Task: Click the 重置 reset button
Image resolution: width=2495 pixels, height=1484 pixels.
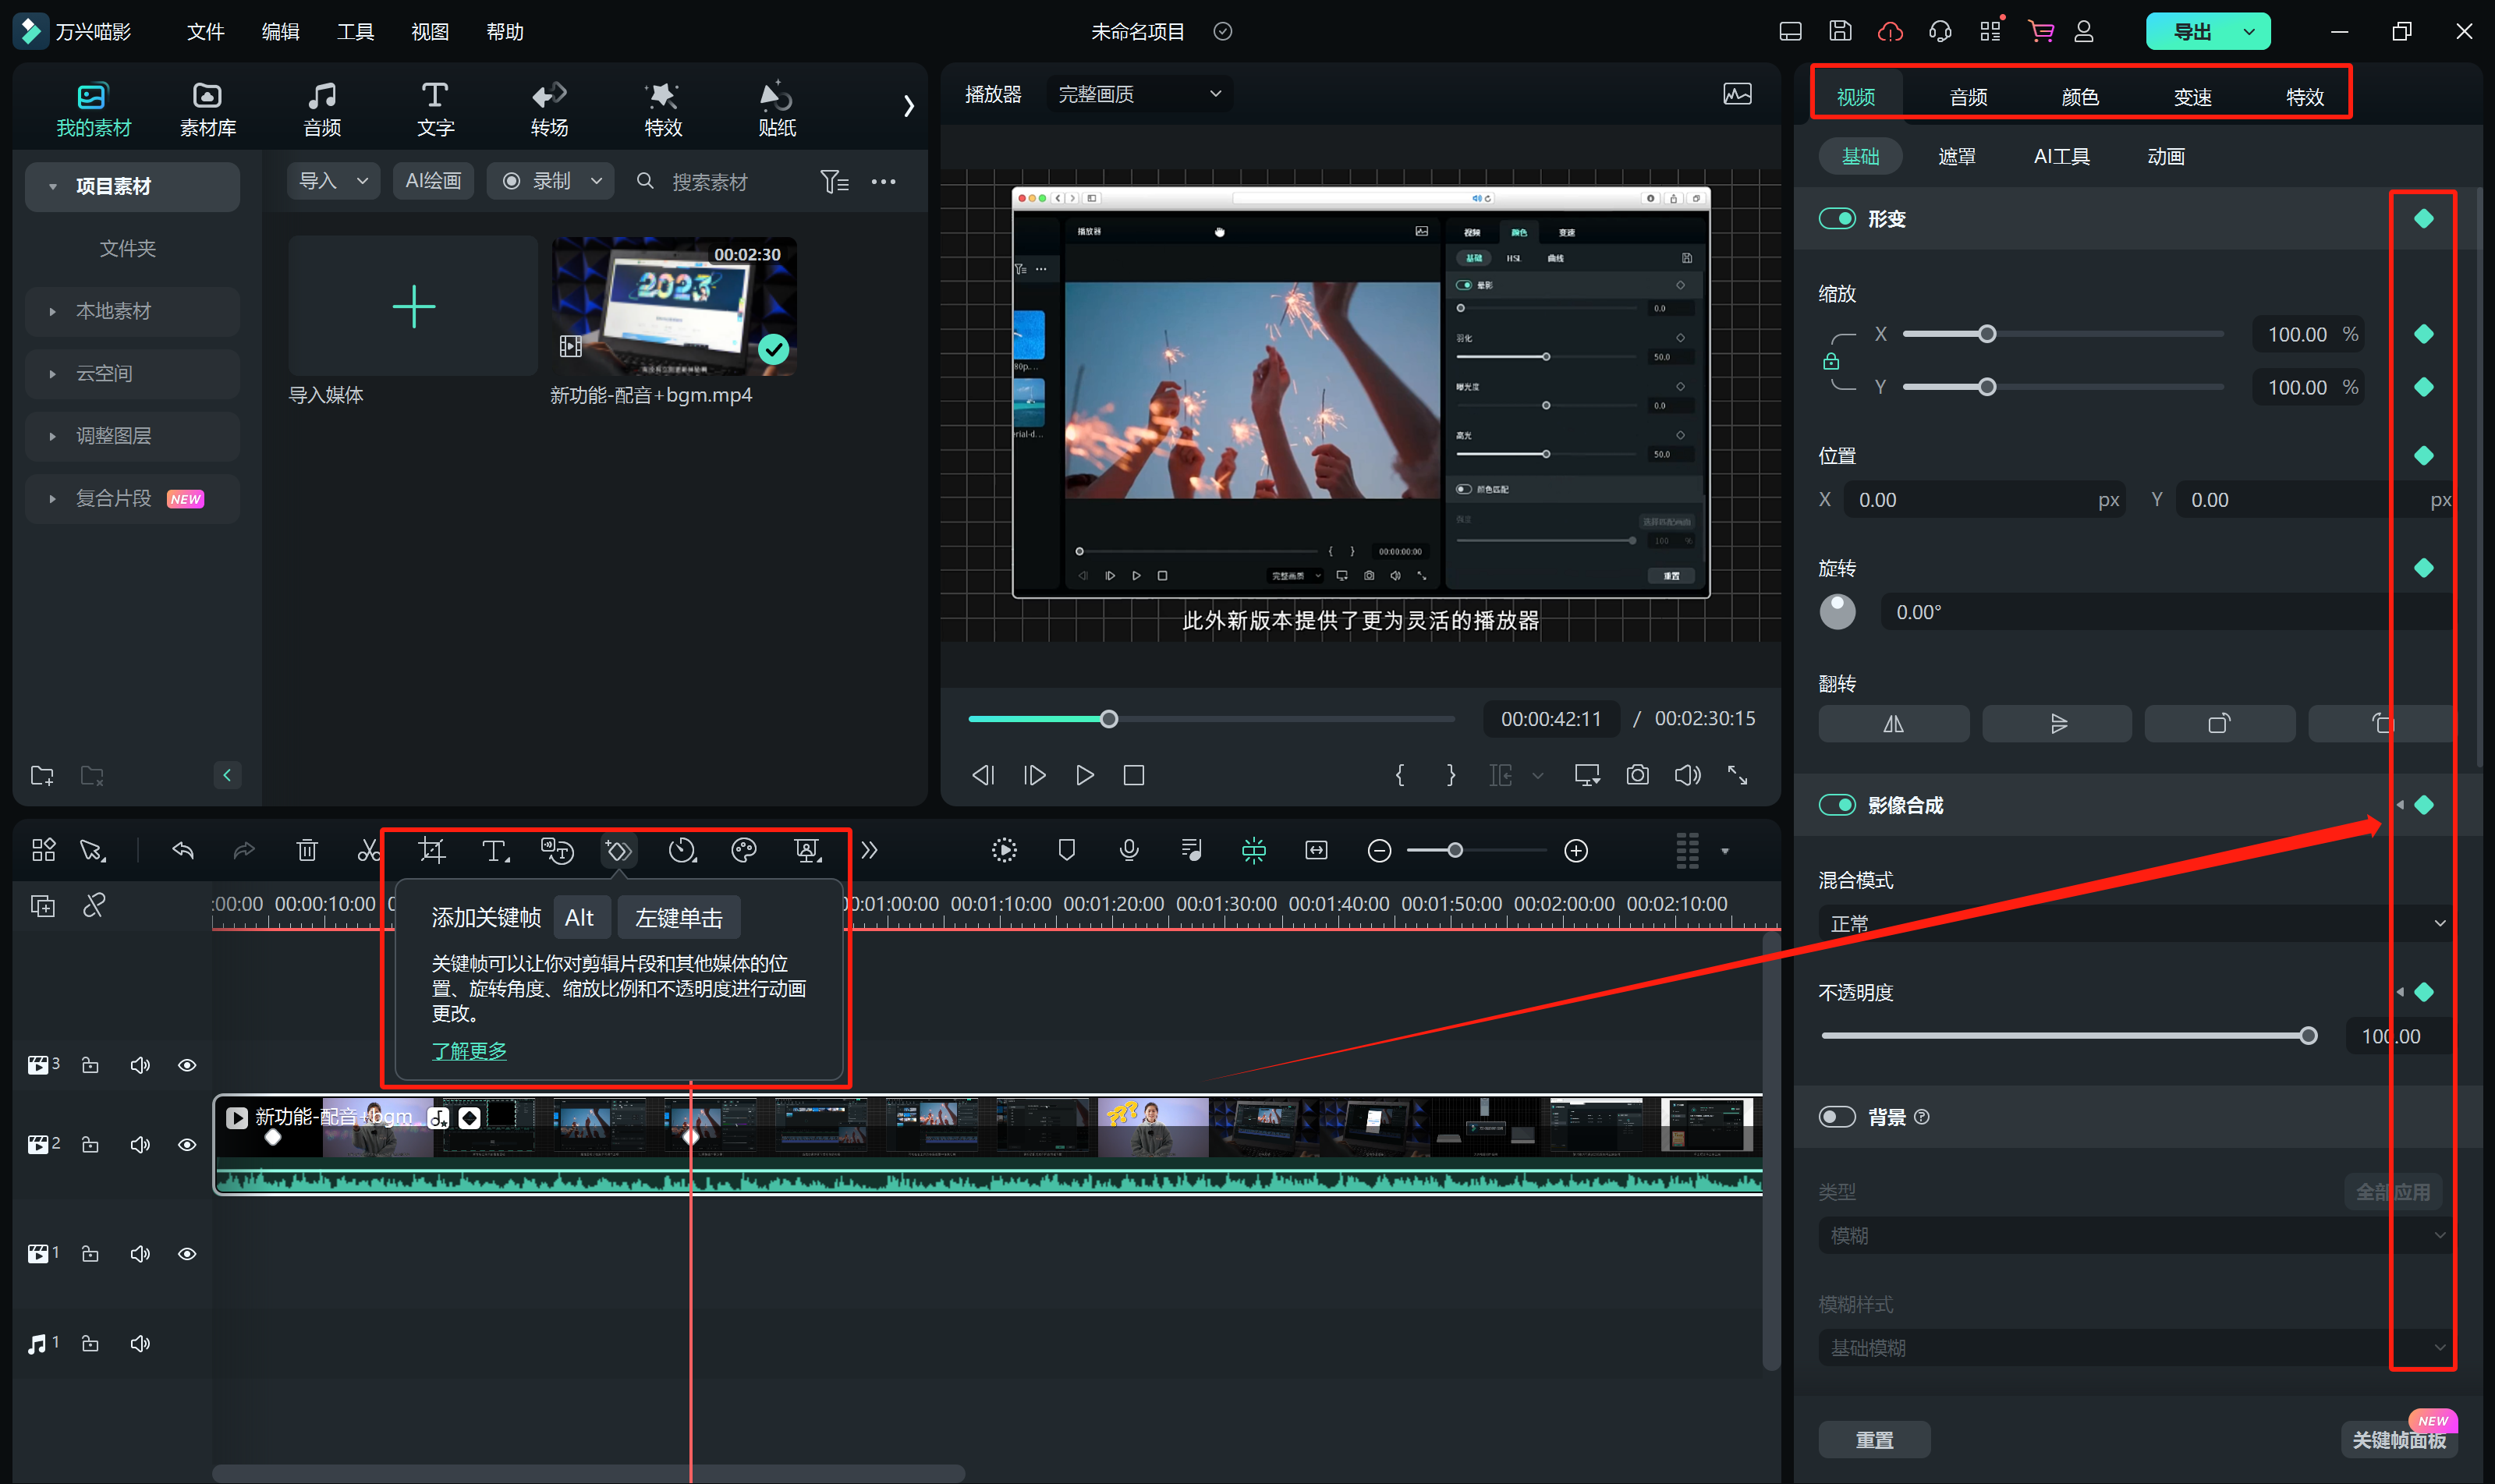Action: 1874,1440
